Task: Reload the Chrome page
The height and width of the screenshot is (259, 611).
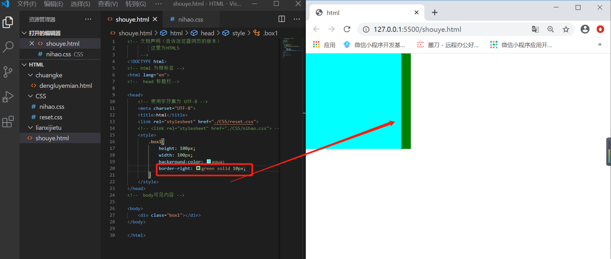Action: (347, 29)
